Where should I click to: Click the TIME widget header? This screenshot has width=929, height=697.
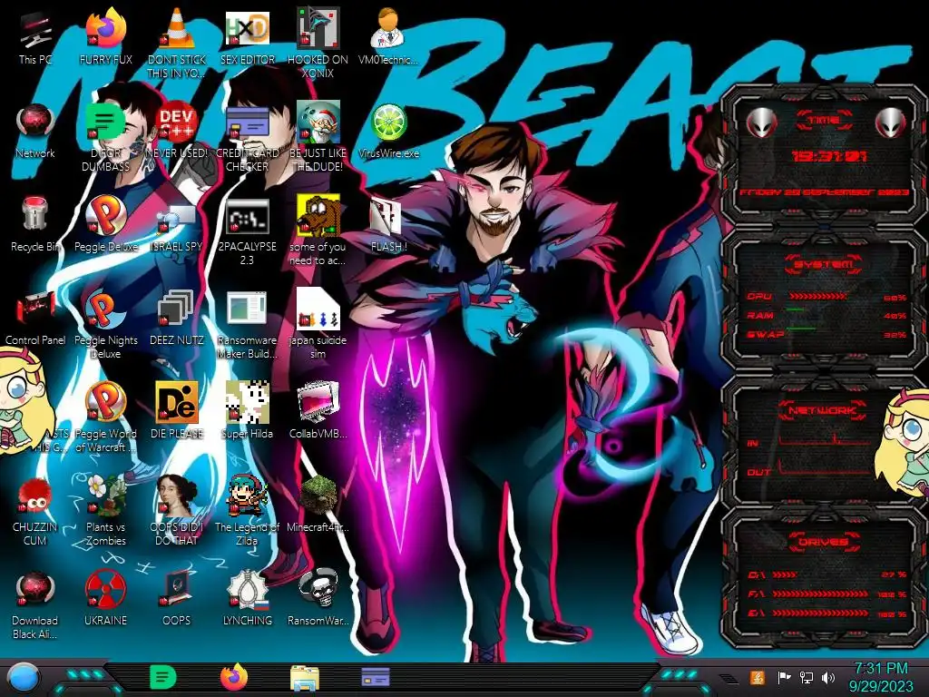825,120
